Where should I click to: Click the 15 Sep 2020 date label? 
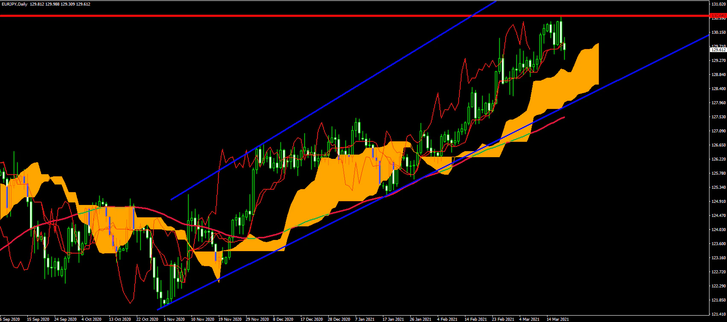(38, 319)
